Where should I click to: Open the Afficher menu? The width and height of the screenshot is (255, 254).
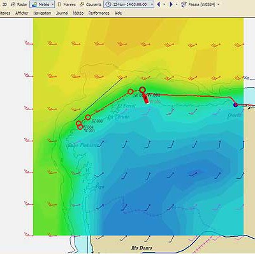point(22,13)
